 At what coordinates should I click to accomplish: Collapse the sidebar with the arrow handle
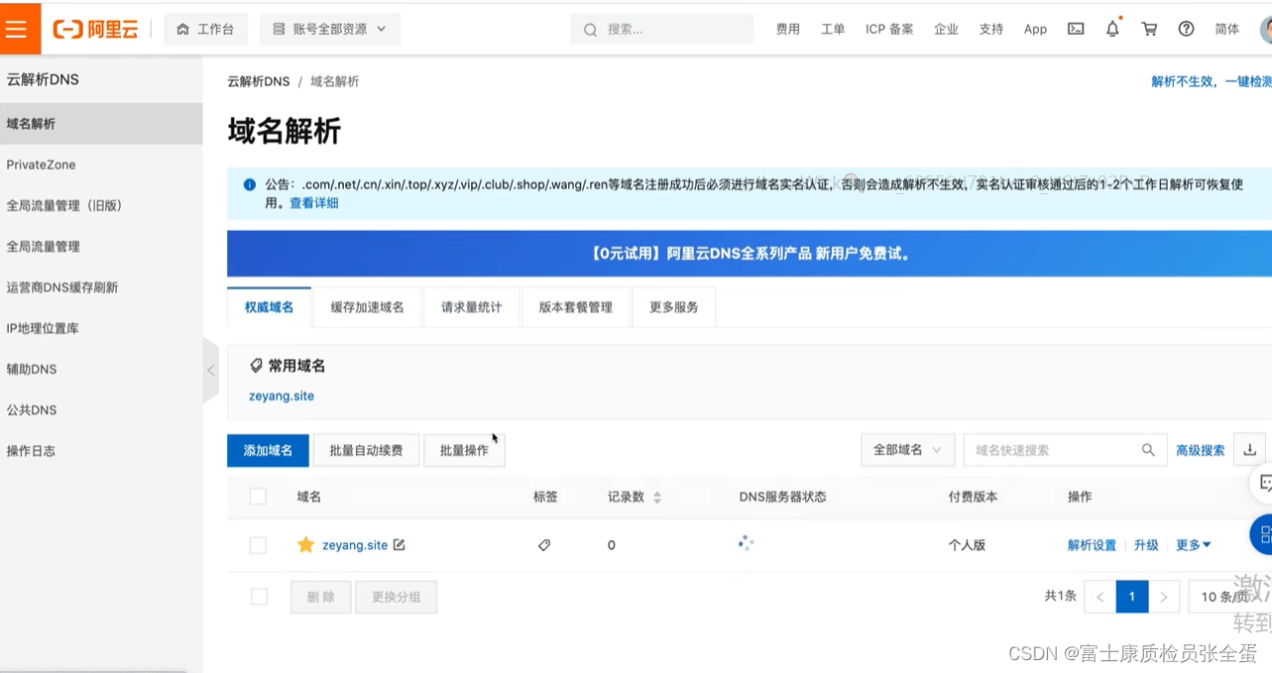[x=210, y=371]
